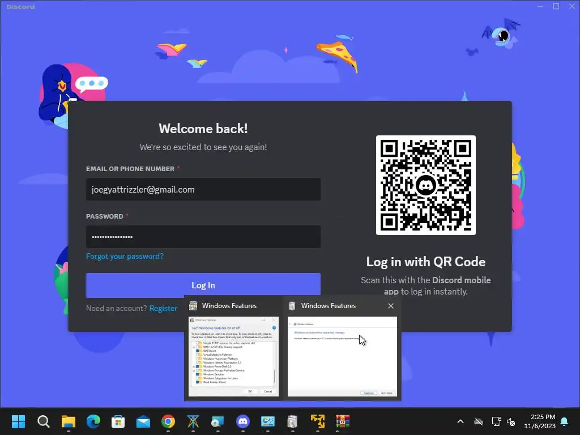Click the password input field
This screenshot has height=435, width=580.
[203, 237]
